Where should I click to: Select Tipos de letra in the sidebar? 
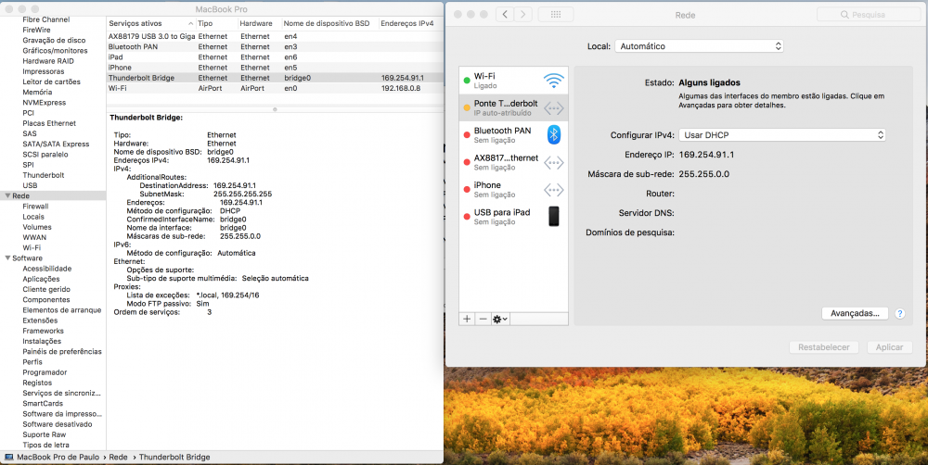click(x=45, y=445)
